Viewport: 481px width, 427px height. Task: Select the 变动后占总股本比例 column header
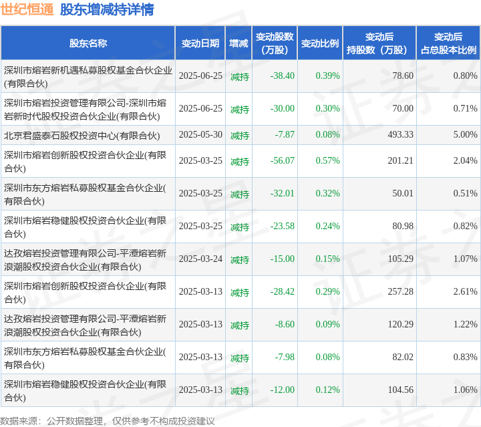pyautogui.click(x=448, y=43)
